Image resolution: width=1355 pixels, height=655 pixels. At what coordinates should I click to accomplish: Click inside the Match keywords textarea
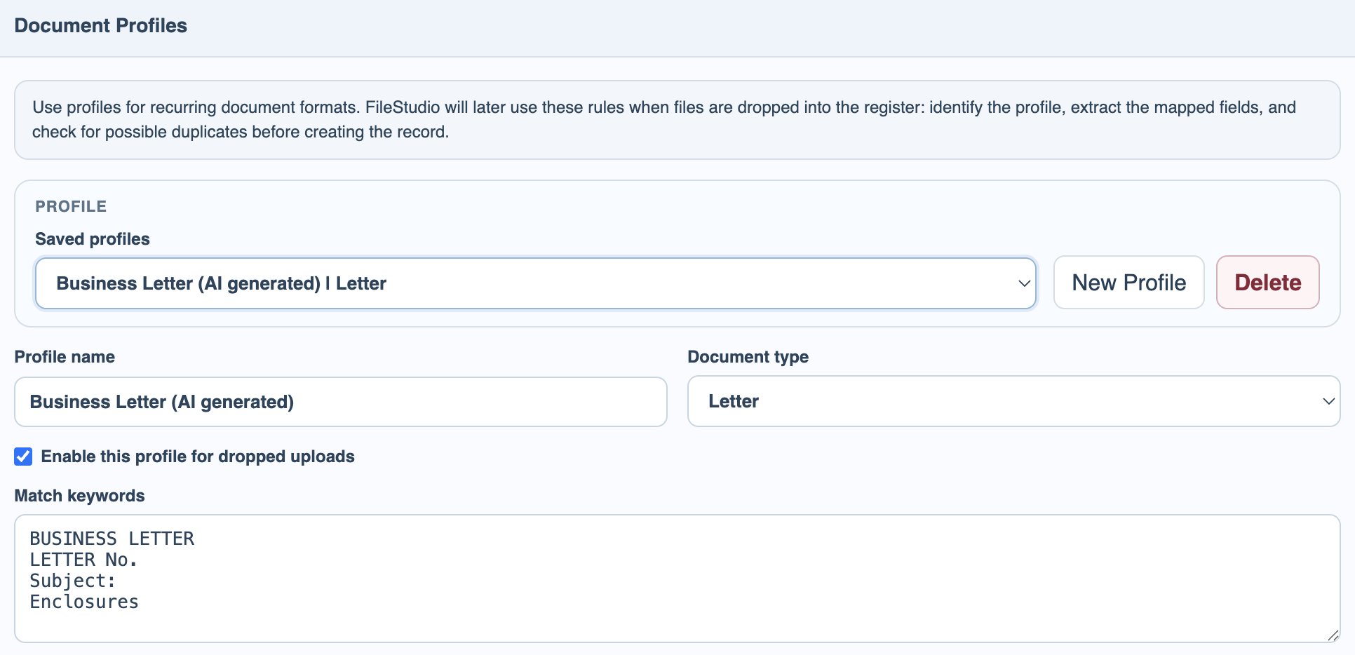(677, 579)
